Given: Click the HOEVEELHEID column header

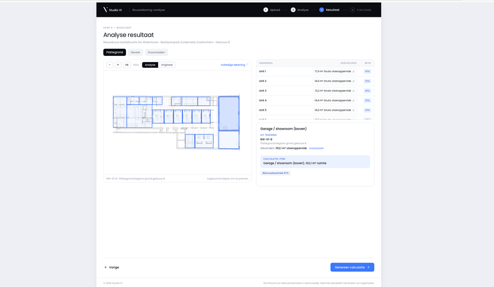Looking at the screenshot, I should 348,63.
